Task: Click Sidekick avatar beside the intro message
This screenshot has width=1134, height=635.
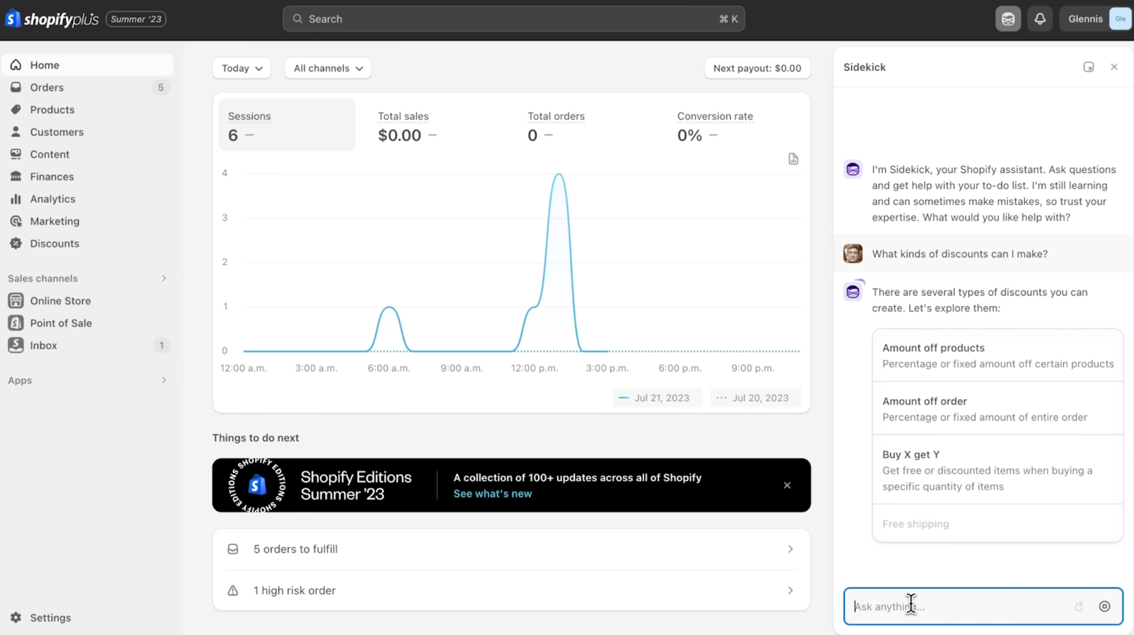Action: coord(853,170)
